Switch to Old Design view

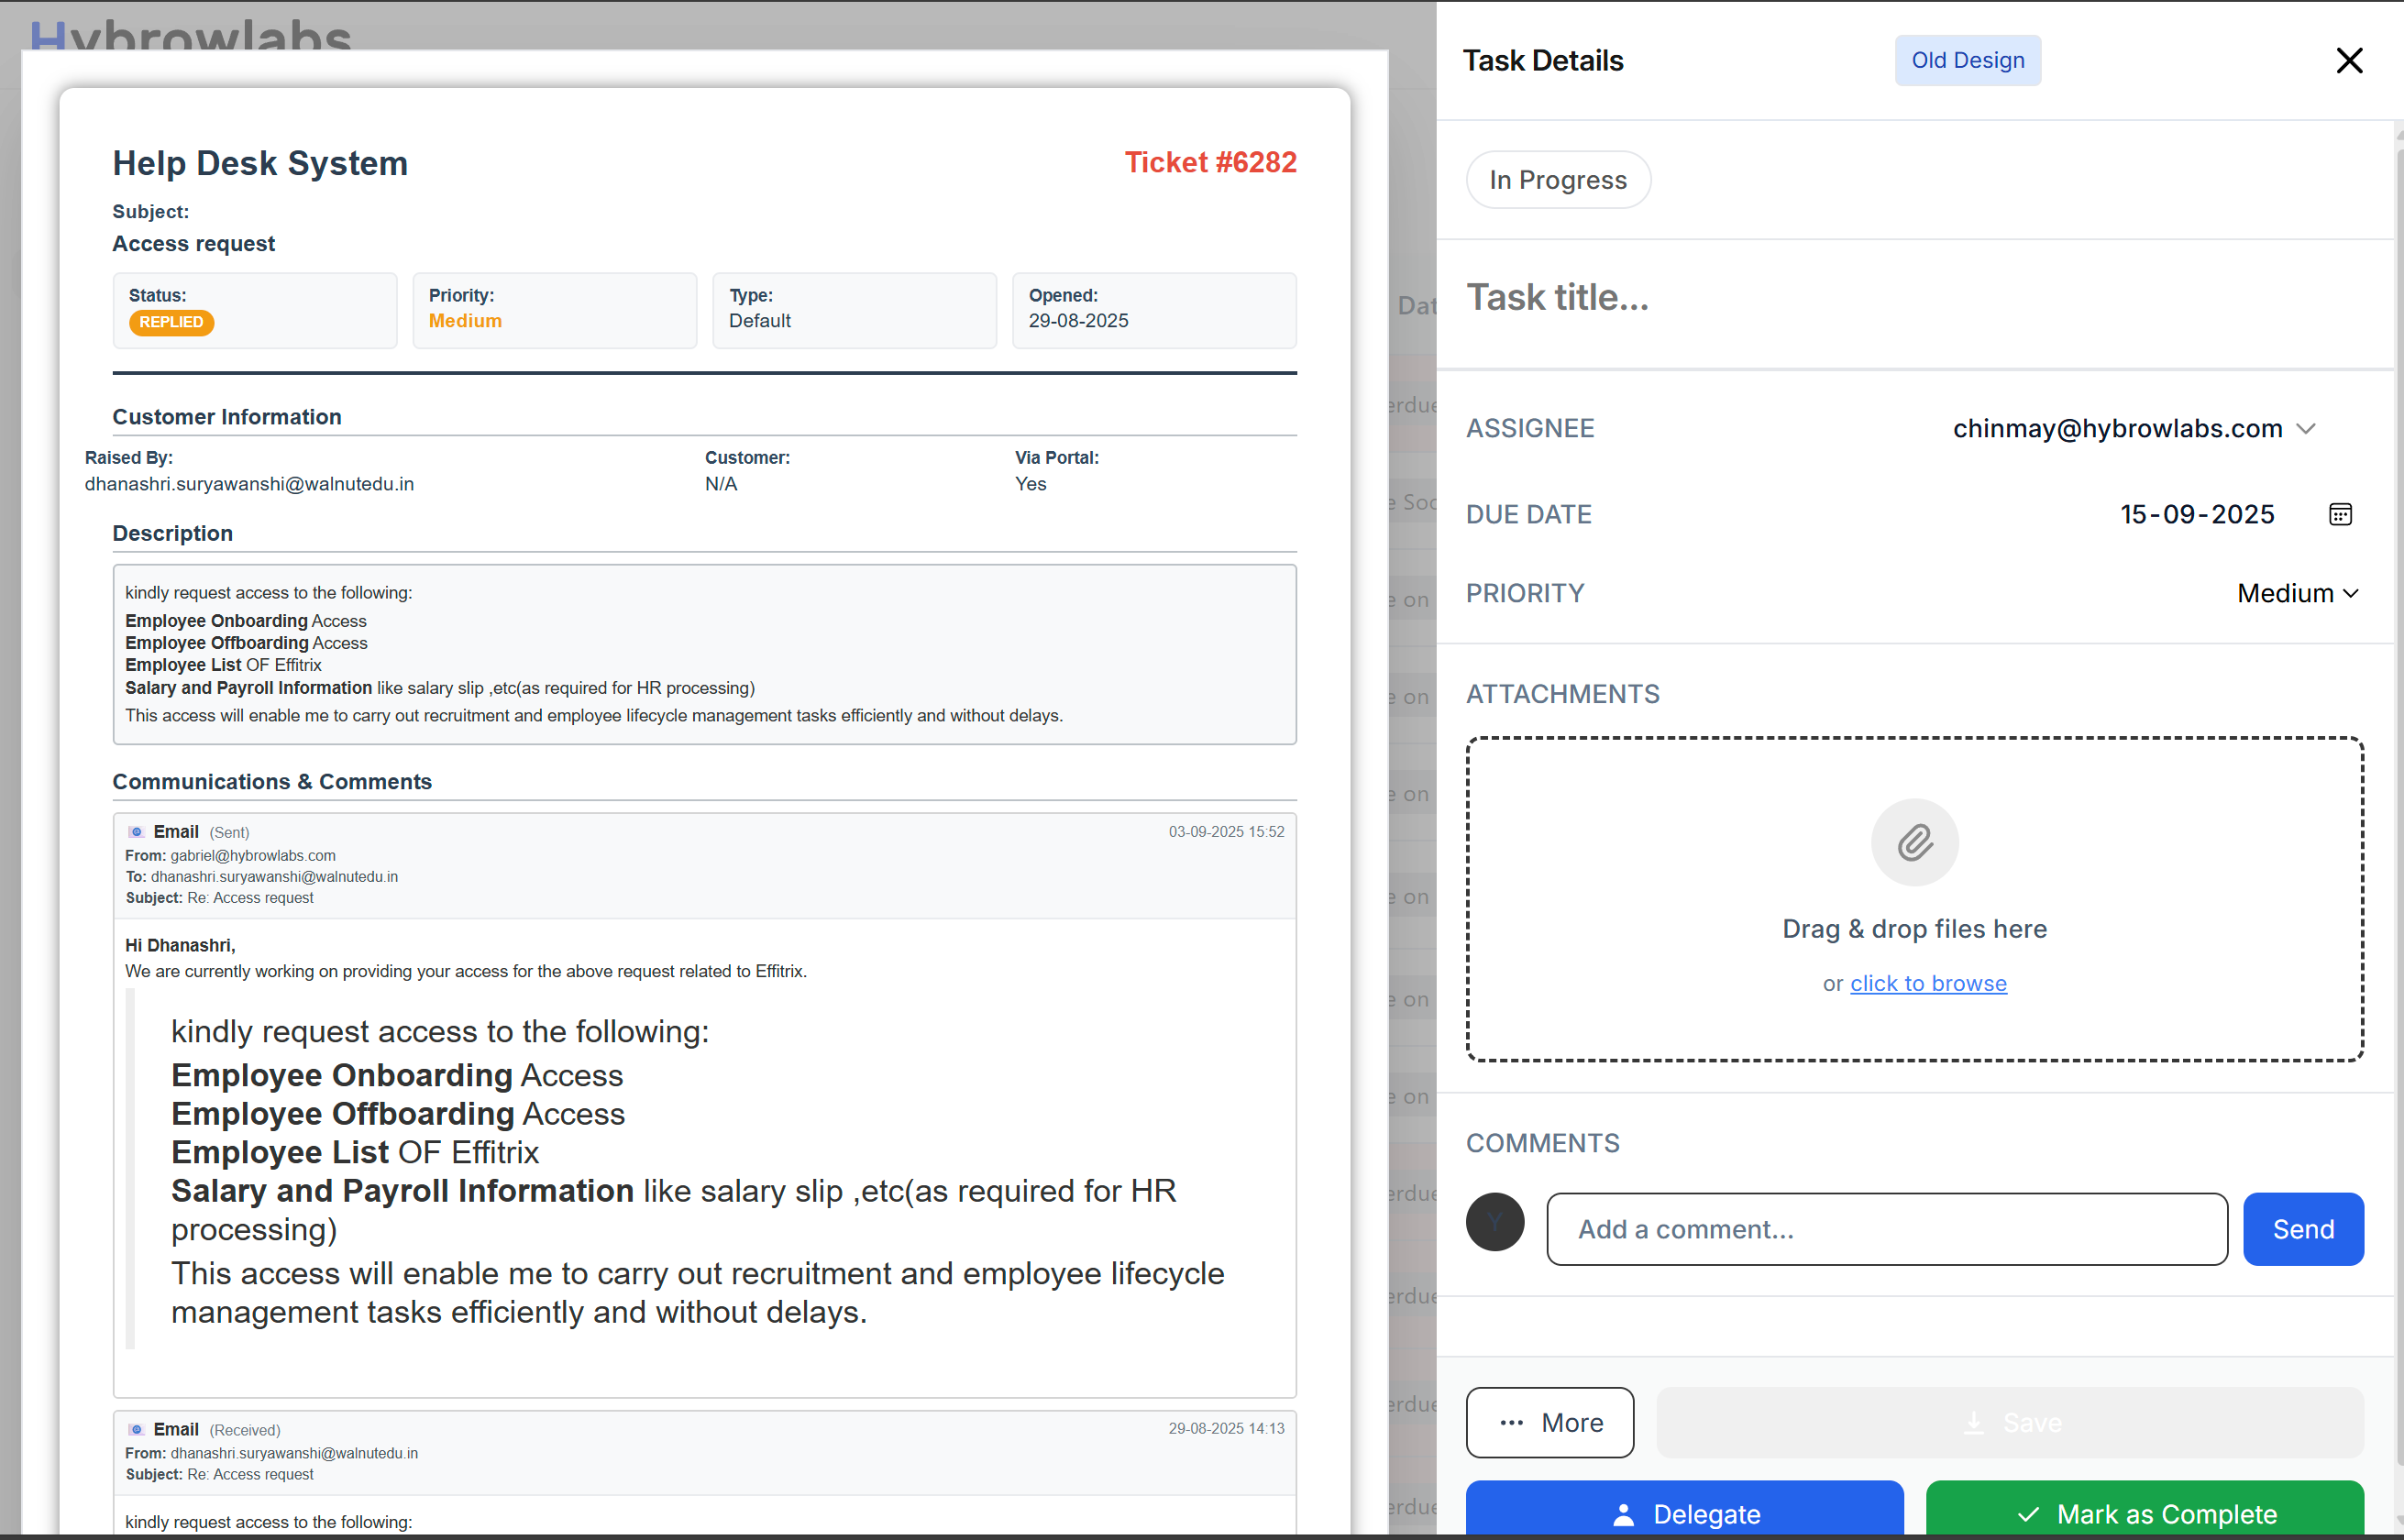(x=1967, y=60)
